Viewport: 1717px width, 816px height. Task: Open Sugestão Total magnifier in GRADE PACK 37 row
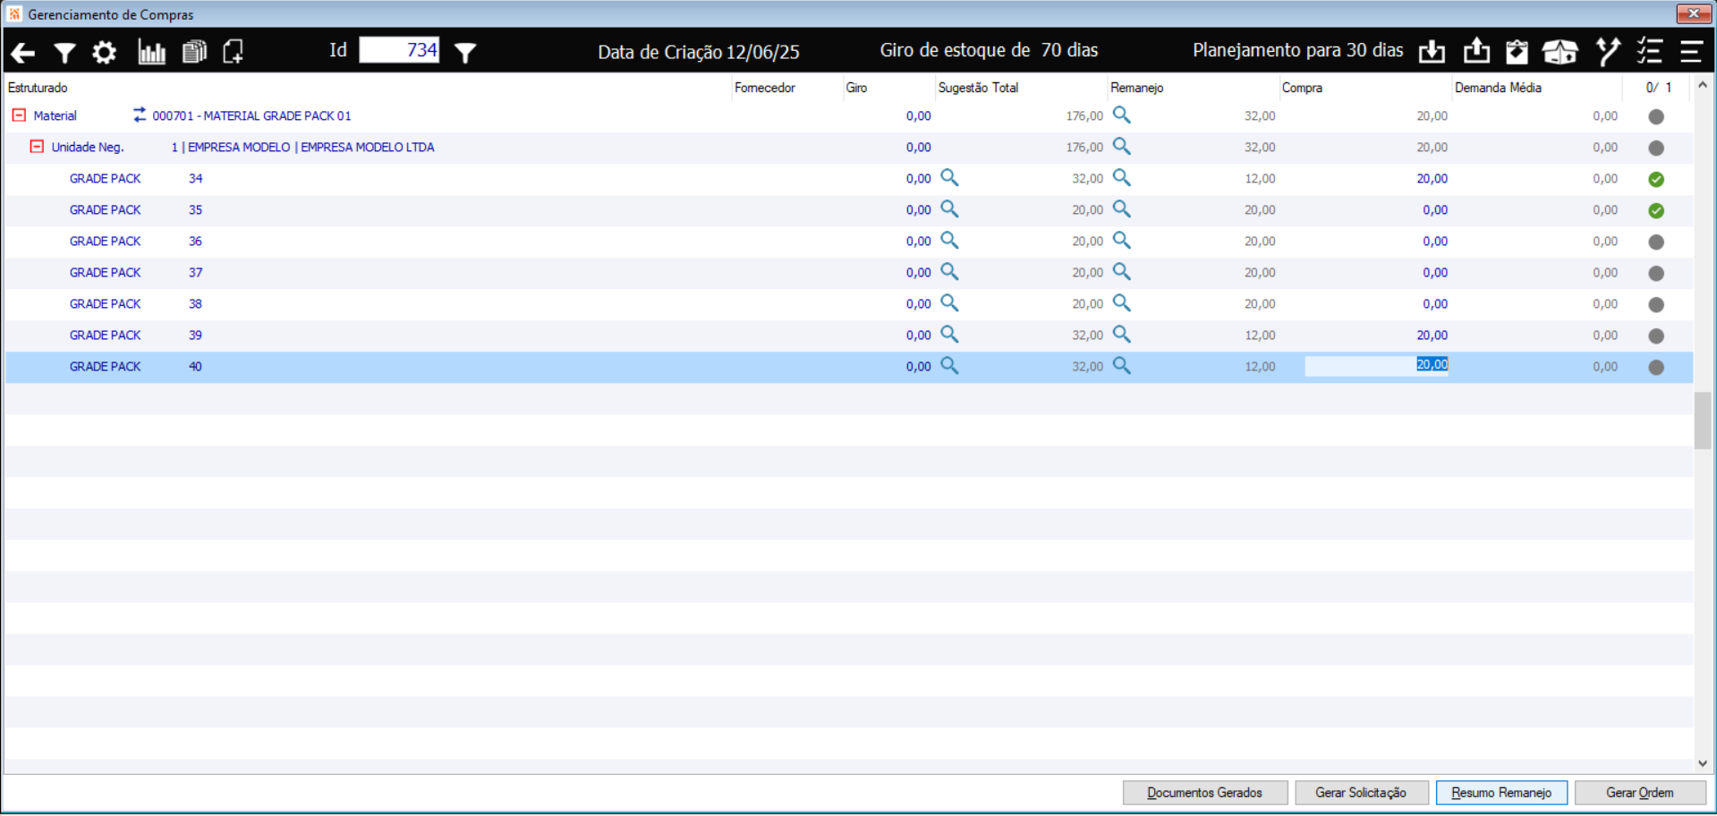(x=1121, y=271)
